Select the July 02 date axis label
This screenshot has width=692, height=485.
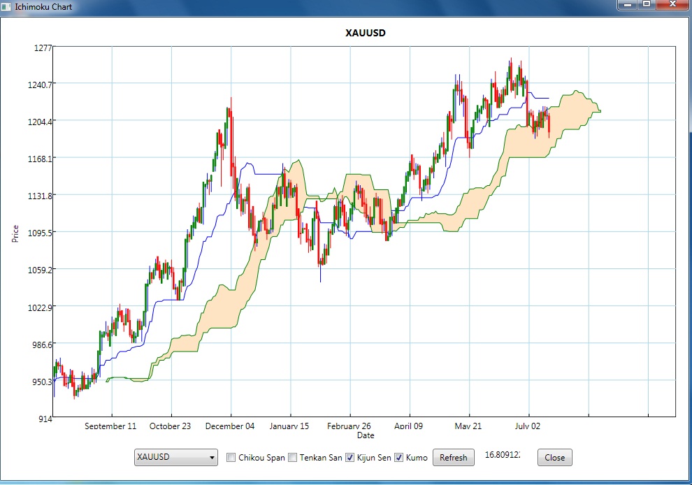click(527, 426)
